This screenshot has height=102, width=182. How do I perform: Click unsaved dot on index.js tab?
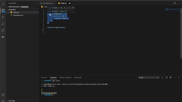coord(70,3)
